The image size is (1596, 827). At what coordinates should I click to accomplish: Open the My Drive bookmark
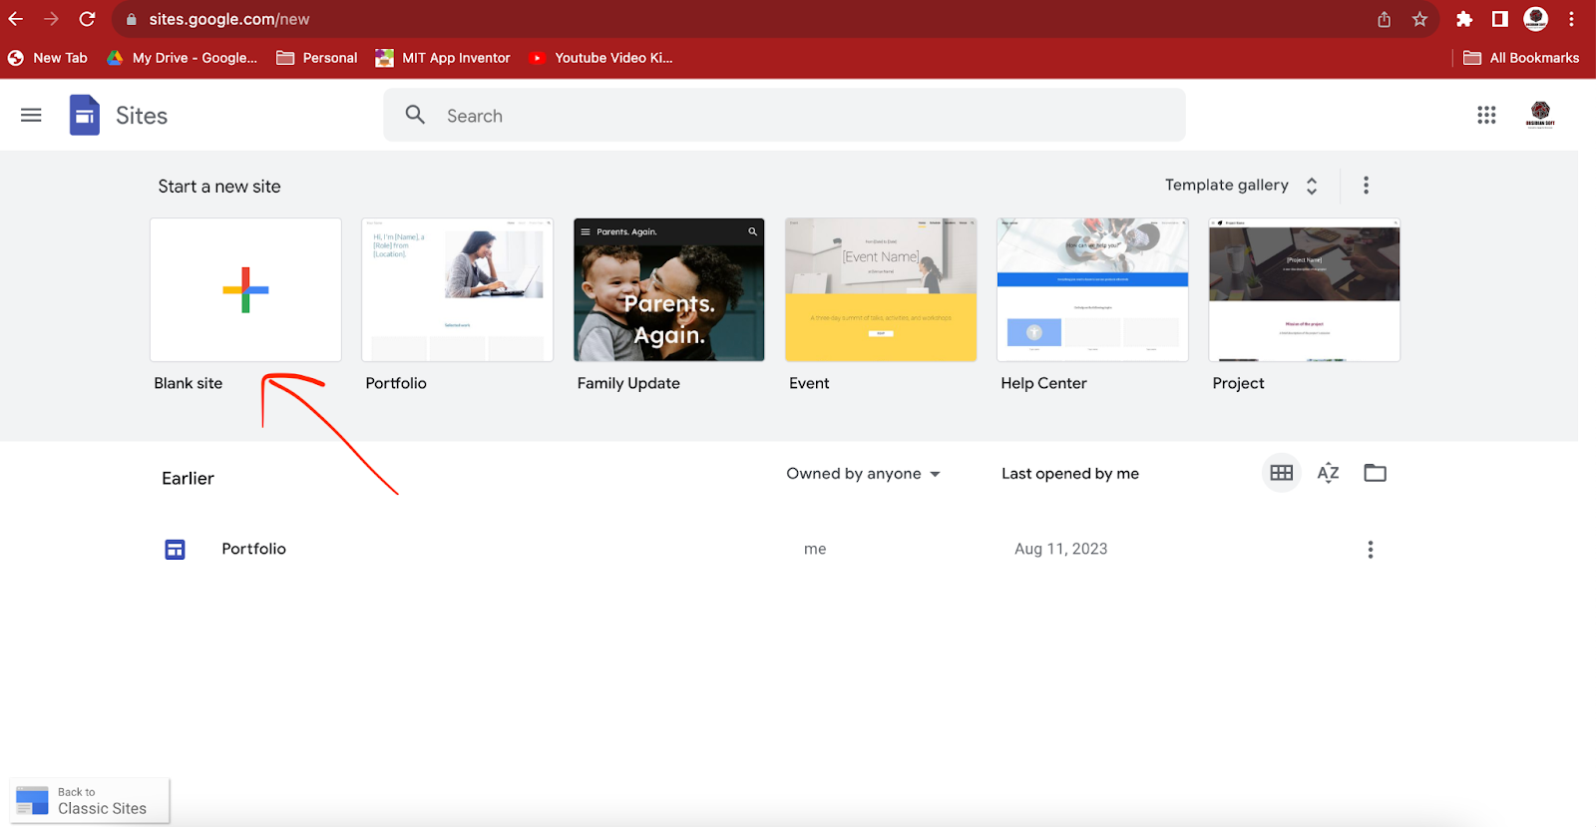click(x=184, y=58)
